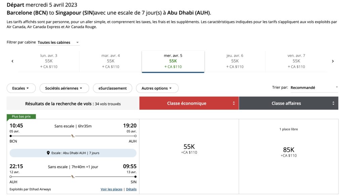The width and height of the screenshot is (344, 196).
Task: Click the eSurclassement option
Action: [x=113, y=88]
